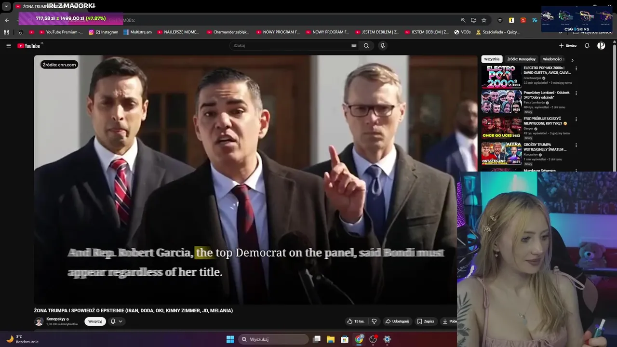Viewport: 617px width, 347px height.
Task: Open the on-screen keyboard icon in search box
Action: tap(354, 46)
